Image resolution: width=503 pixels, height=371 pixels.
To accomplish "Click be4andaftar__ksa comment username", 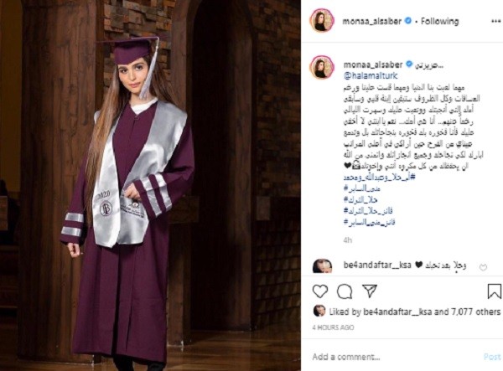I will [377, 265].
